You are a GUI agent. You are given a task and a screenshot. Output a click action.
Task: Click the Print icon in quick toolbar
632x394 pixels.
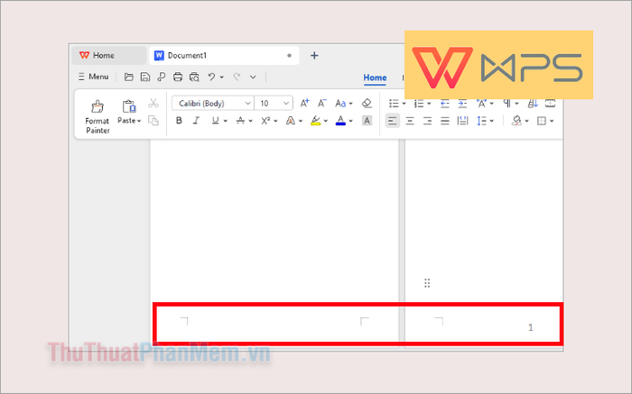[177, 77]
